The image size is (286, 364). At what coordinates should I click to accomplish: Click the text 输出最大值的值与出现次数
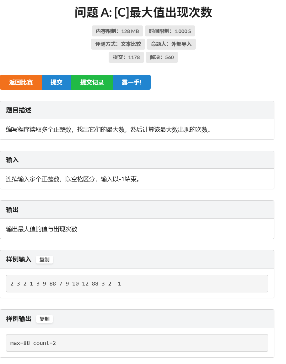click(x=41, y=229)
